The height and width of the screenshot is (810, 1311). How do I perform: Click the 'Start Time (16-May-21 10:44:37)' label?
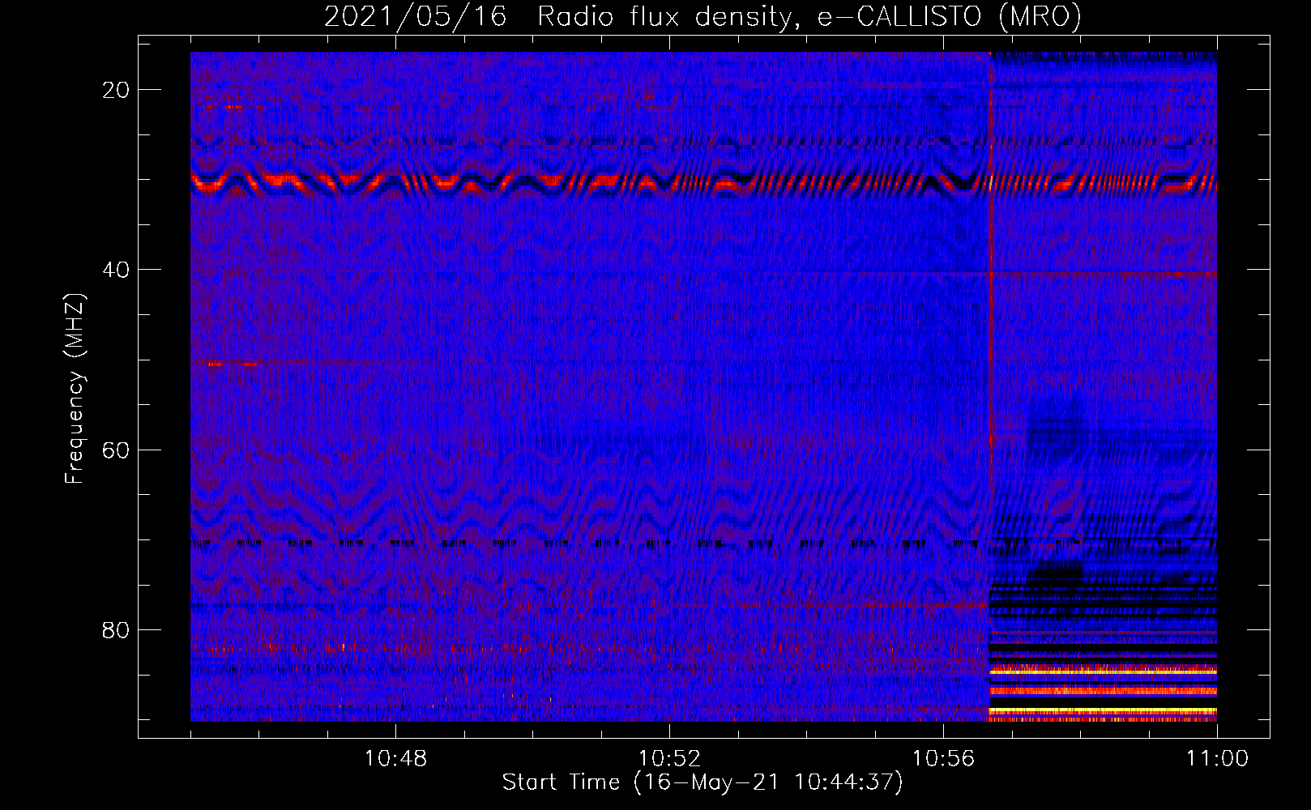point(702,782)
